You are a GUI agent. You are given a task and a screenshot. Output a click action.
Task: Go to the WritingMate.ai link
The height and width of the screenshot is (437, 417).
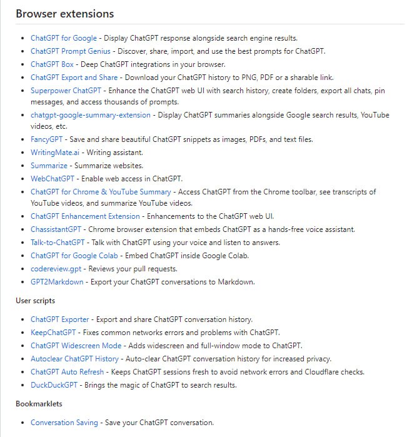pos(56,153)
